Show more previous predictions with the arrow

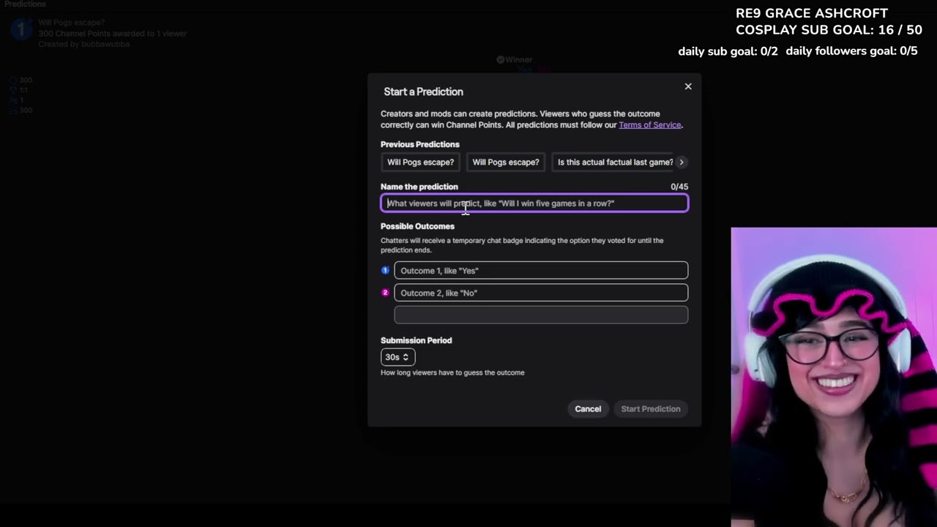[x=682, y=162]
